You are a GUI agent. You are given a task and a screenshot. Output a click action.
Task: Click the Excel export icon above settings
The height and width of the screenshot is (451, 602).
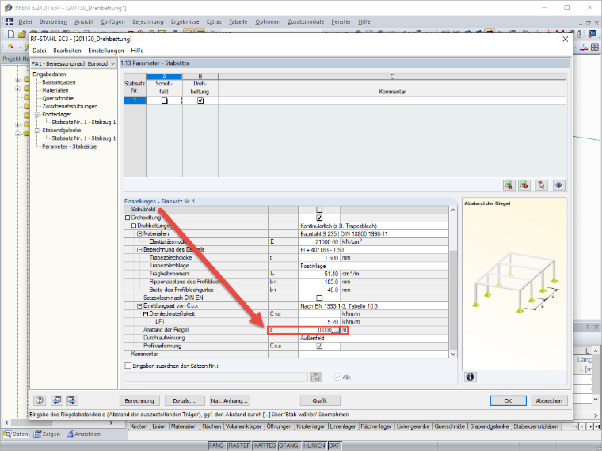[x=509, y=185]
